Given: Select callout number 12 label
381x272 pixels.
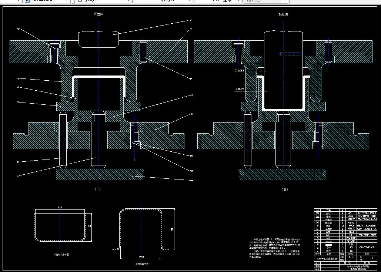Looking at the screenshot, I should 191,155.
